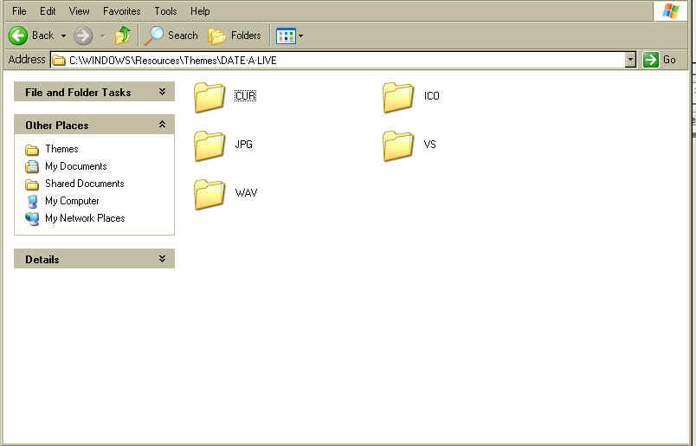The width and height of the screenshot is (696, 446).
Task: Select the ICO folder icon
Action: pos(398,97)
